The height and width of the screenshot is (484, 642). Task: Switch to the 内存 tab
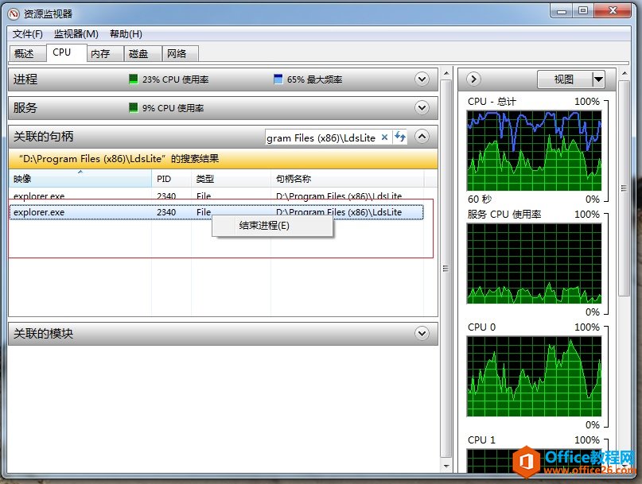(x=100, y=53)
